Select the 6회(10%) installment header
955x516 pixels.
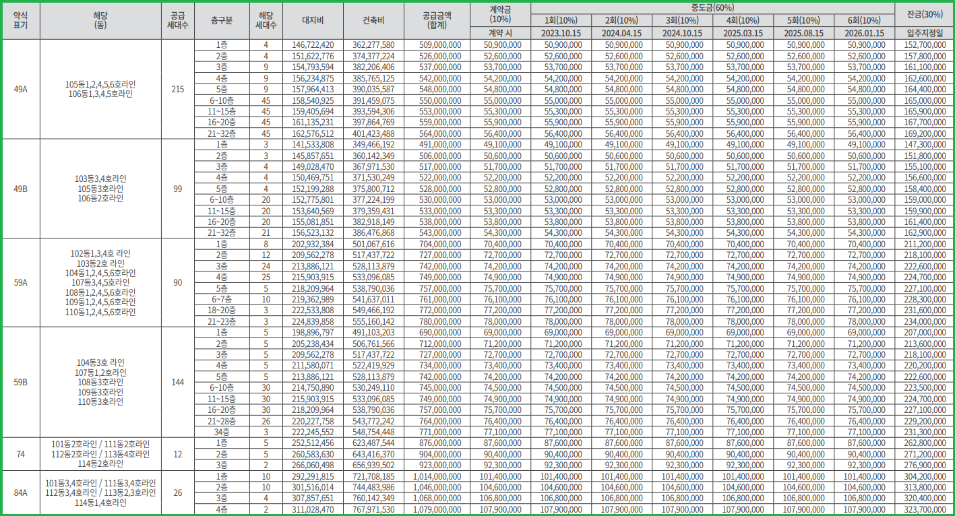tap(863, 20)
